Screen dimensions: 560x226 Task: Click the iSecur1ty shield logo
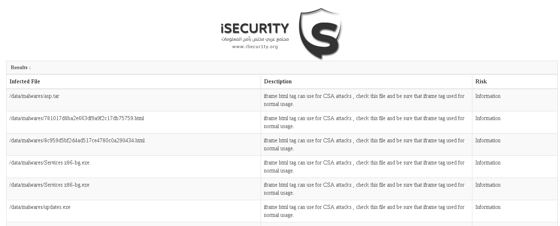point(321,33)
